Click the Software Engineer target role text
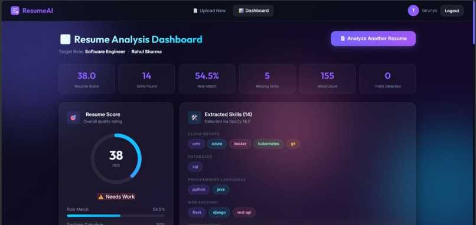Viewport: 476px width, 225px height. (105, 52)
